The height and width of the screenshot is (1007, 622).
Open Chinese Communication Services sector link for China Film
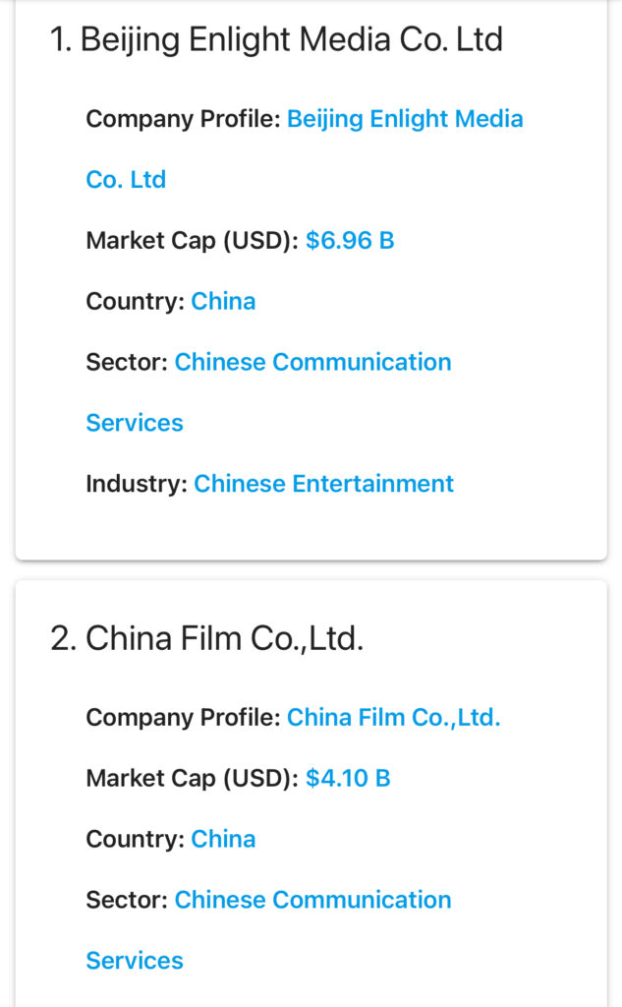pyautogui.click(x=312, y=901)
